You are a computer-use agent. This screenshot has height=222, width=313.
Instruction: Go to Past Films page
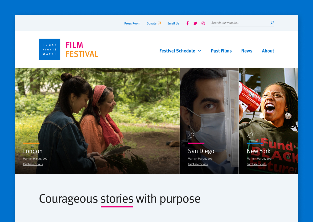point(221,51)
